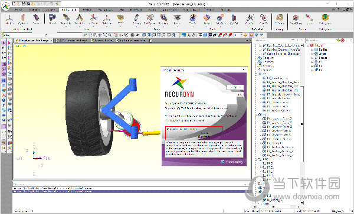Viewport: 354px width, 214px height.
Task: Open dropdown arrow under Fixed-group Translate icon
Action: [x=66, y=27]
